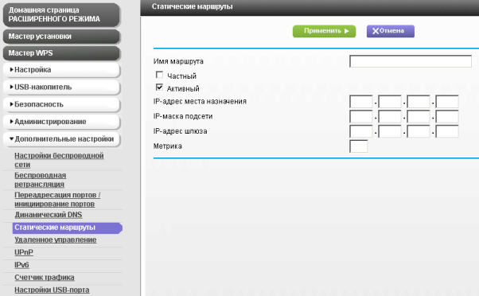Expand the USB-накопитель section

61,88
